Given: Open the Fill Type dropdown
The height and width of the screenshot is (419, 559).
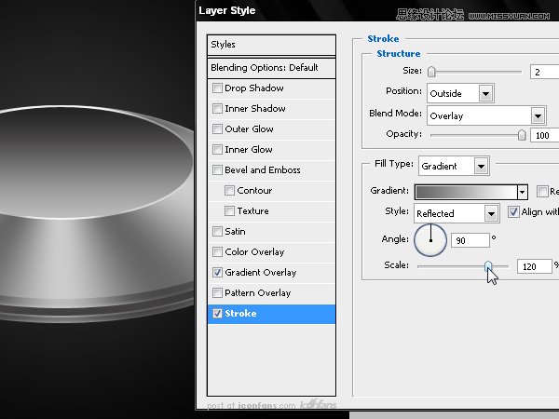Looking at the screenshot, I should 481,166.
